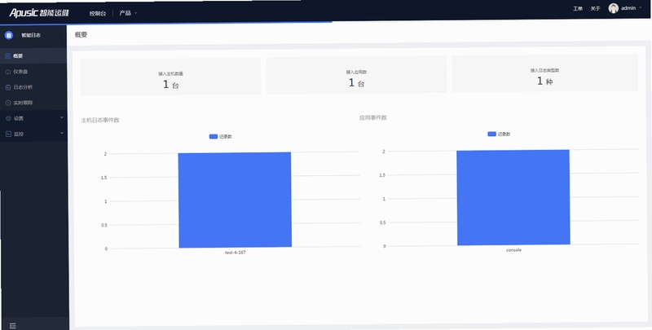Viewport: 652px width, 330px height.
Task: Toggle 记录数 legend in 主机日志事件数 chart
Action: tap(220, 136)
